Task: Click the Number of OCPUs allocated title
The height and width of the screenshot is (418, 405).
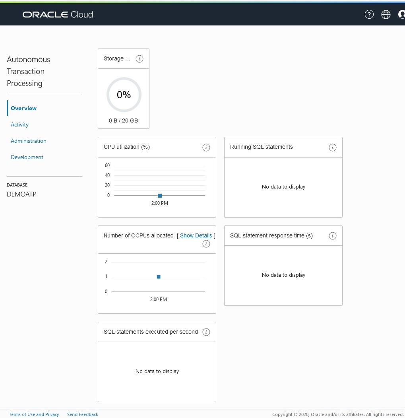Action: [139, 235]
